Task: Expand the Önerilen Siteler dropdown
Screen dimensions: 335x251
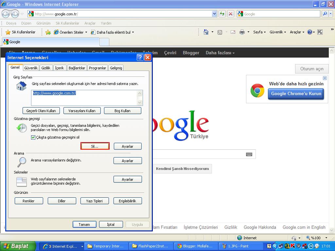Action: tap(86, 32)
